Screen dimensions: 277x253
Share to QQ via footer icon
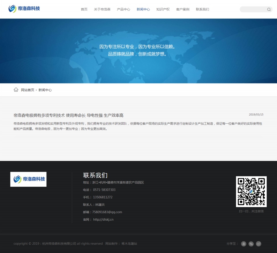click(x=243, y=244)
